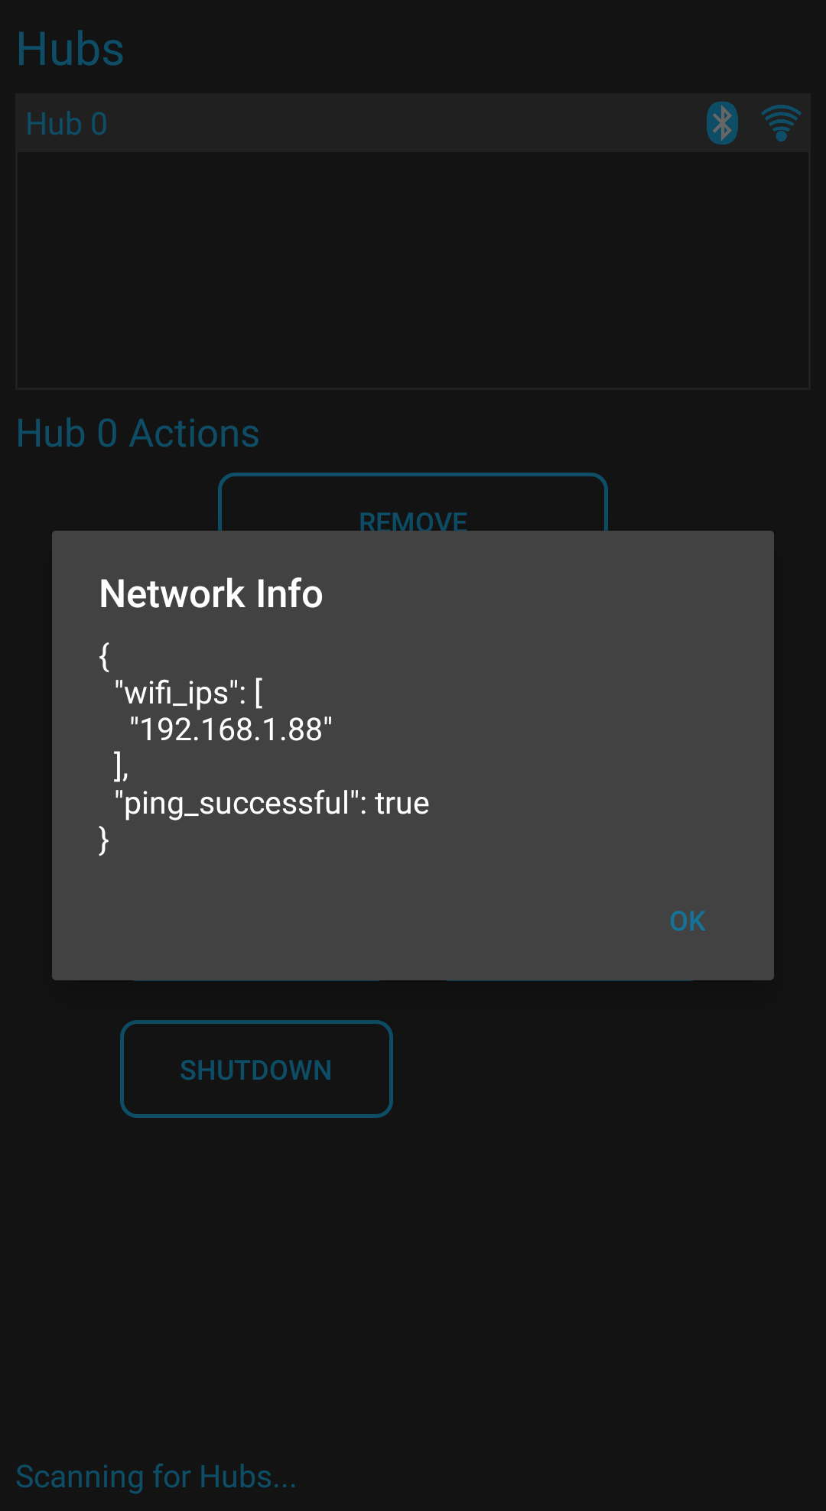The image size is (826, 1511).
Task: Click the ping_successful true line
Action: [272, 804]
